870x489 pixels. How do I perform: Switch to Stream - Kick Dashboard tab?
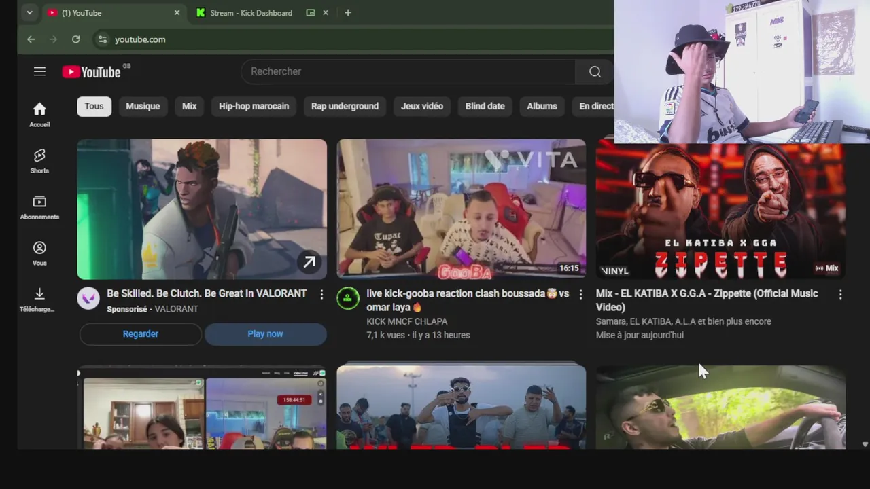(251, 13)
